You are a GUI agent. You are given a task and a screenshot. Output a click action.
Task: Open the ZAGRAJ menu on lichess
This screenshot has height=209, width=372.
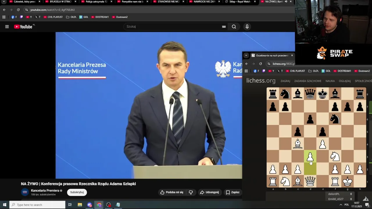(x=285, y=81)
